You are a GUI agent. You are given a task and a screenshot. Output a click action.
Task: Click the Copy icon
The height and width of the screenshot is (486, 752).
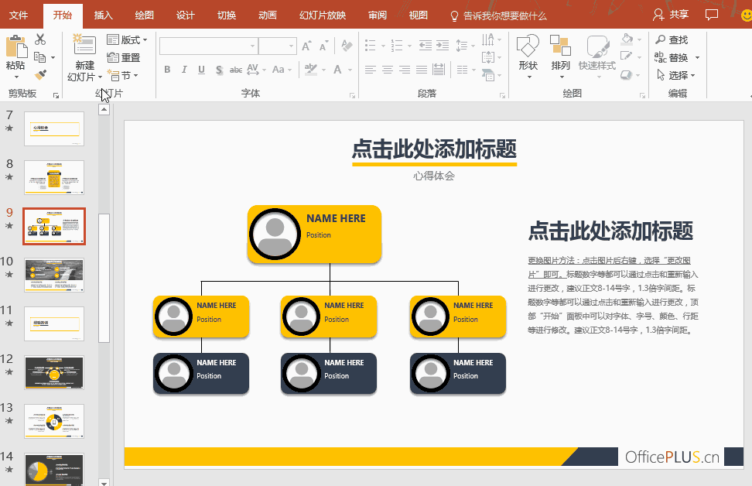(40, 57)
